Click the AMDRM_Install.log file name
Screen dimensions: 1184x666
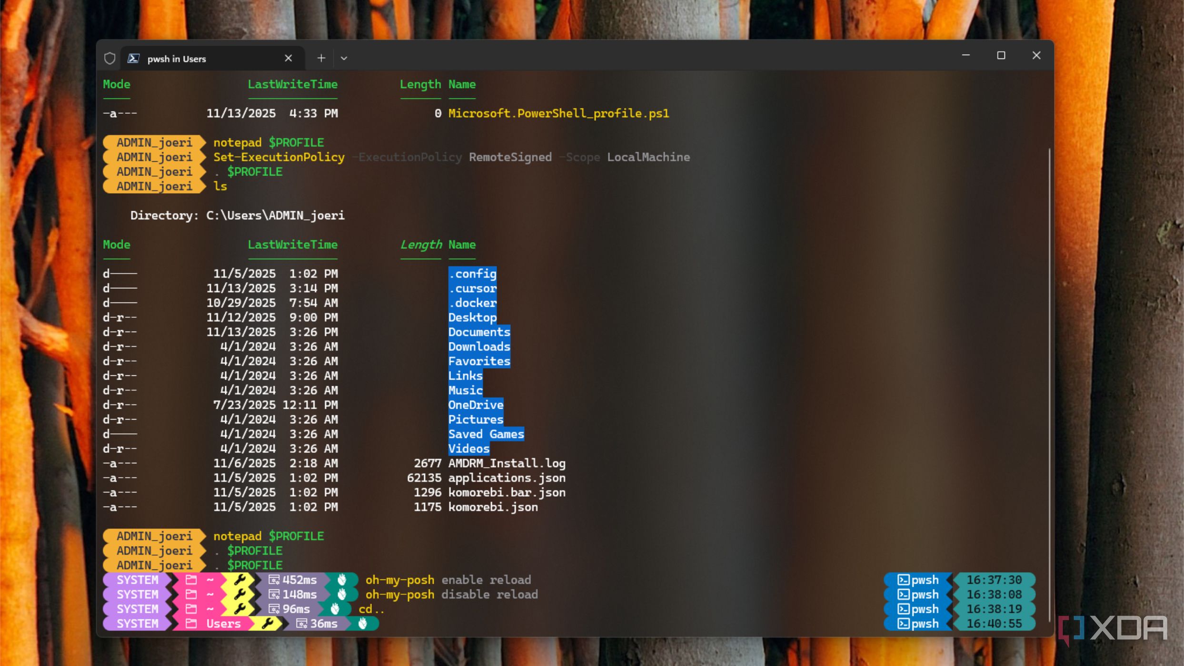click(x=507, y=463)
